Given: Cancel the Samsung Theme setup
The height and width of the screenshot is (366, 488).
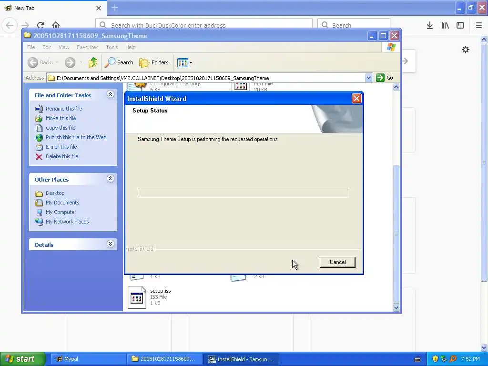Looking at the screenshot, I should (337, 262).
